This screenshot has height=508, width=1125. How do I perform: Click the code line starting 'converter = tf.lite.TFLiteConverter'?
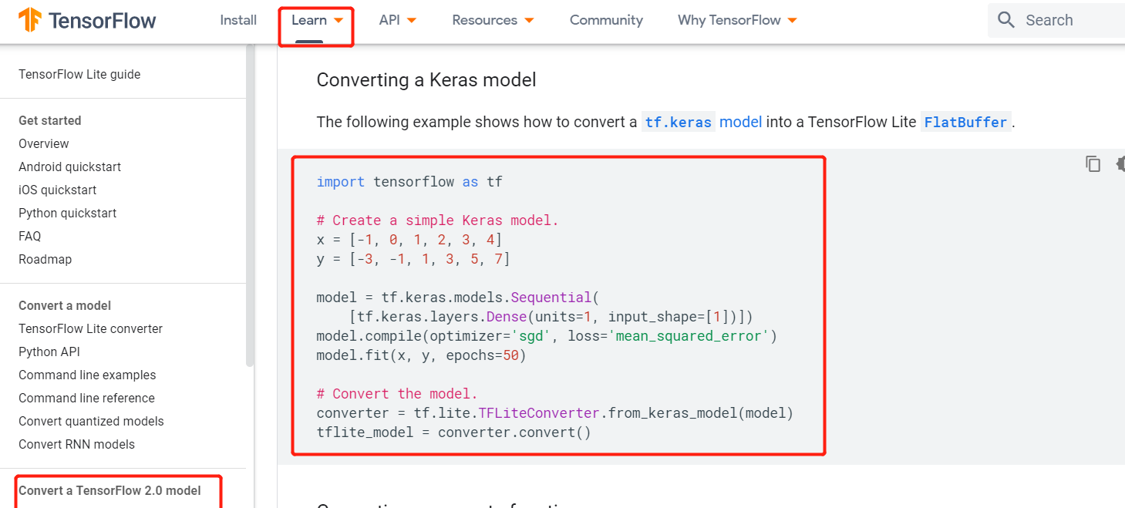555,413
